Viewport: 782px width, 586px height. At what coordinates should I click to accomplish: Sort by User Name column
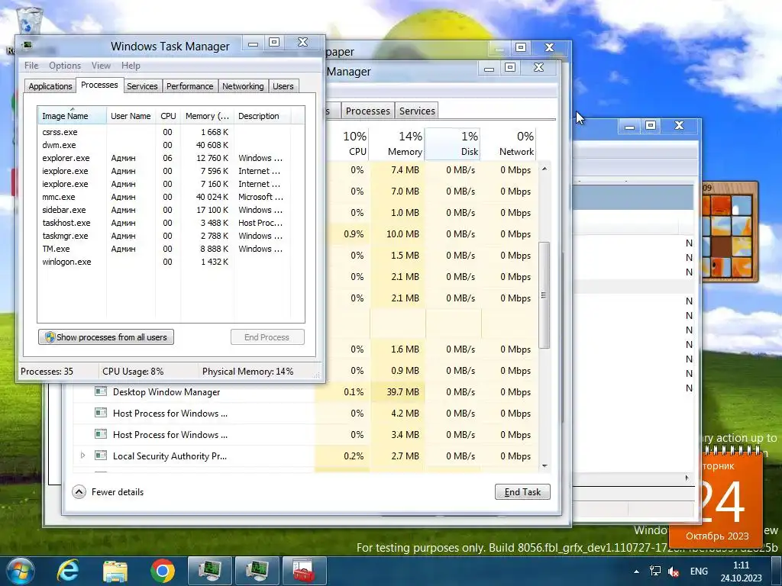click(x=131, y=116)
